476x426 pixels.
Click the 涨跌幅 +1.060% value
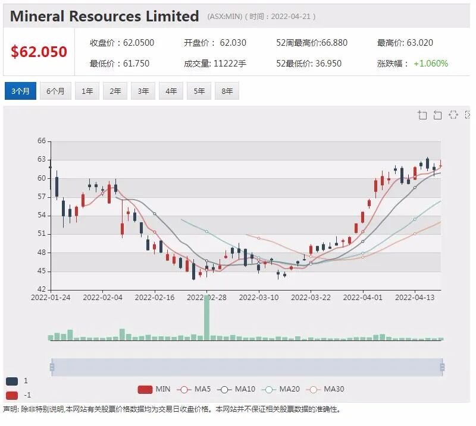coord(431,64)
